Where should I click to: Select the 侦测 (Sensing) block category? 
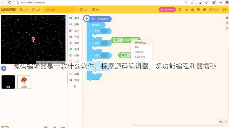pyautogui.click(x=75, y=55)
